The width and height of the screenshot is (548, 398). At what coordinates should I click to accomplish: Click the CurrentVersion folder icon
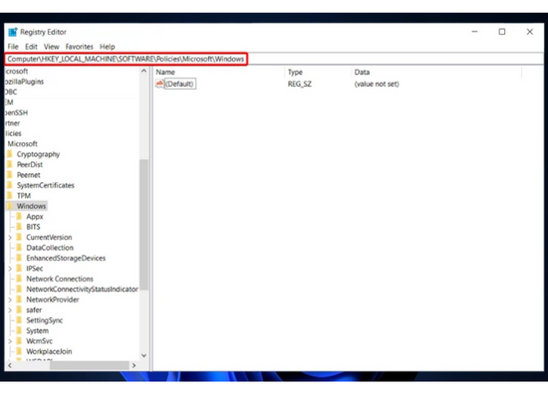[20, 238]
